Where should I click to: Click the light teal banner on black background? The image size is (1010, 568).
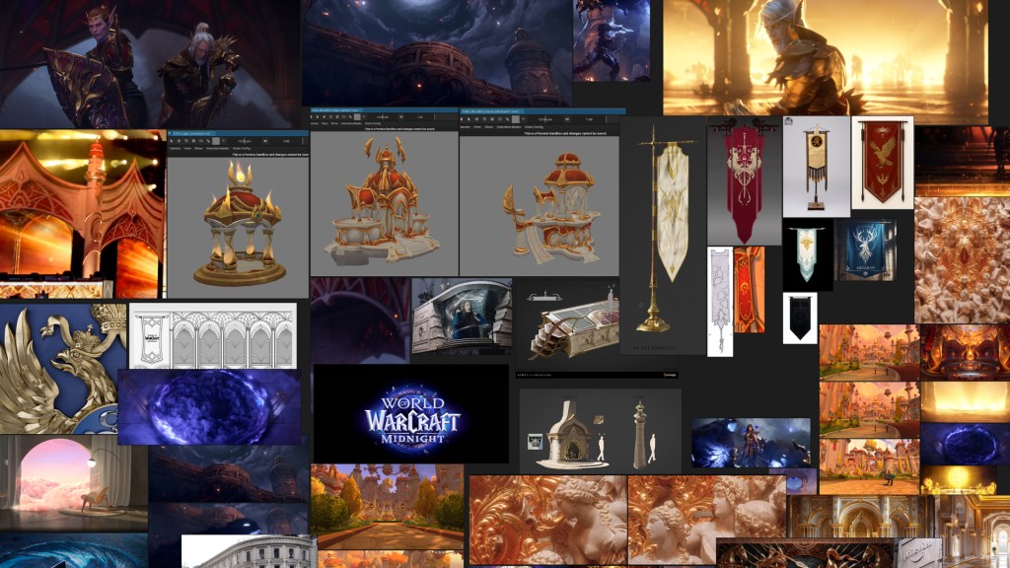point(808,253)
